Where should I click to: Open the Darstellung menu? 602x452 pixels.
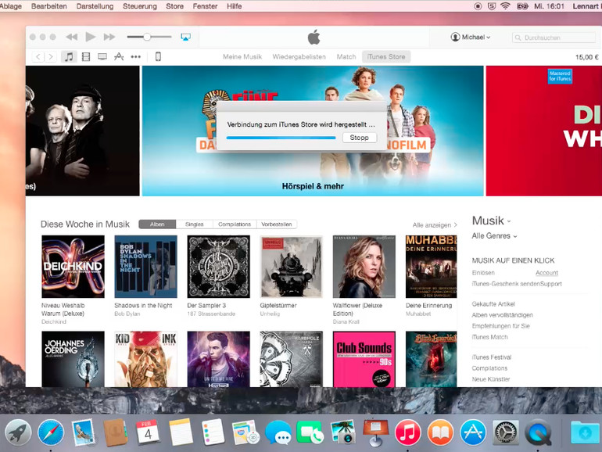[x=95, y=6]
